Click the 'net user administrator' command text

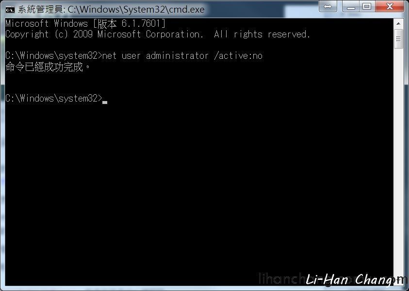pyautogui.click(x=155, y=56)
